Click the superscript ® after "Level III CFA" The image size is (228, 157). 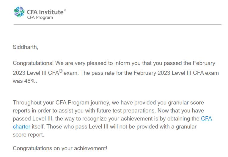point(61,71)
